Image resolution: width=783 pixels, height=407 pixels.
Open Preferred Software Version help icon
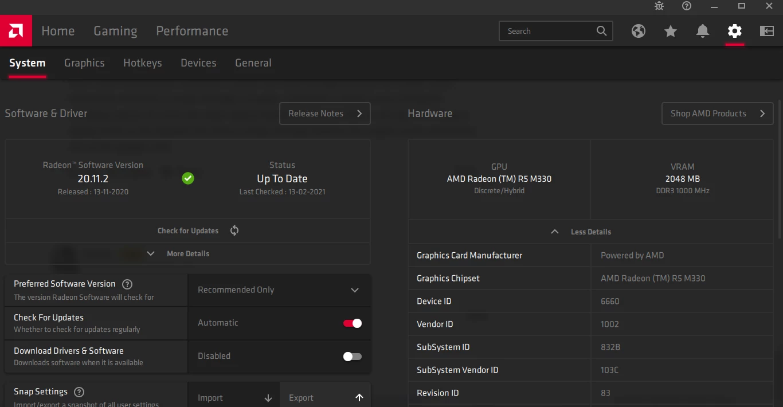coord(128,284)
